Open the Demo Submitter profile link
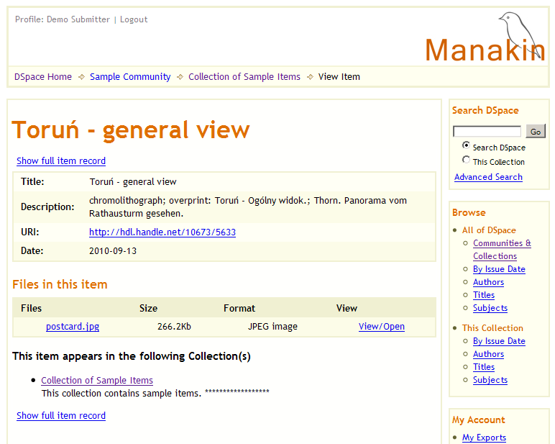This screenshot has width=555, height=444. [x=63, y=19]
